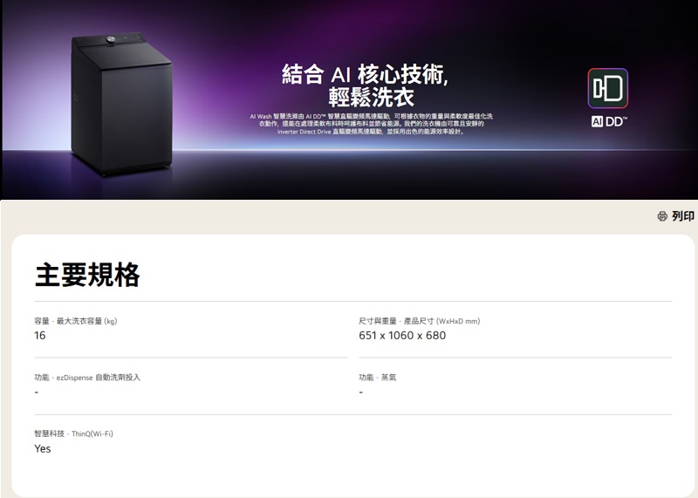Click the AI Wash description paragraph
Screen dimensions: 698x498
click(x=372, y=124)
